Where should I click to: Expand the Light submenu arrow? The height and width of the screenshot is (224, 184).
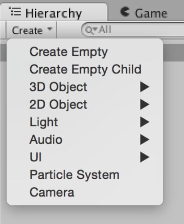(145, 122)
